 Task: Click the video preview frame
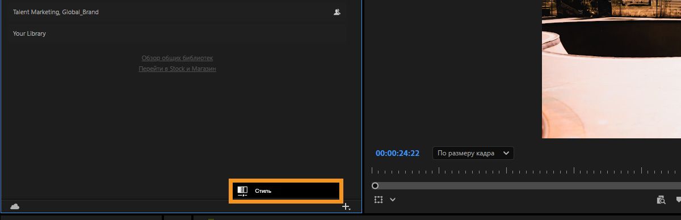[x=611, y=69]
